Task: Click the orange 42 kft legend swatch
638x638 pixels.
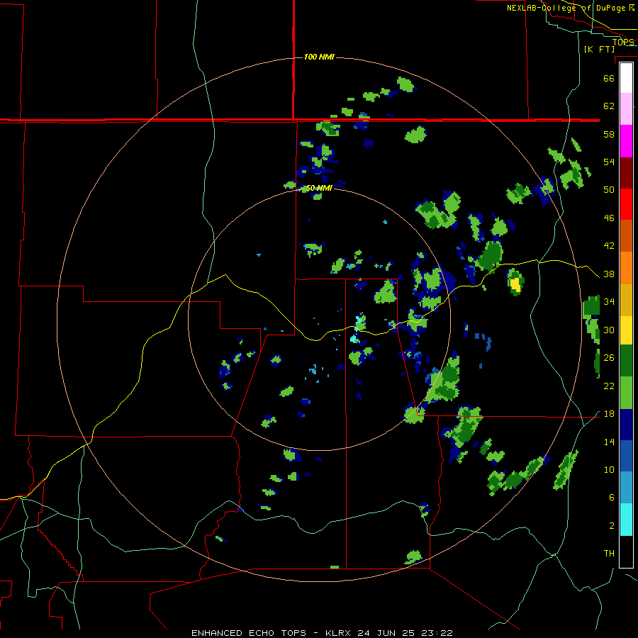Action: point(626,267)
